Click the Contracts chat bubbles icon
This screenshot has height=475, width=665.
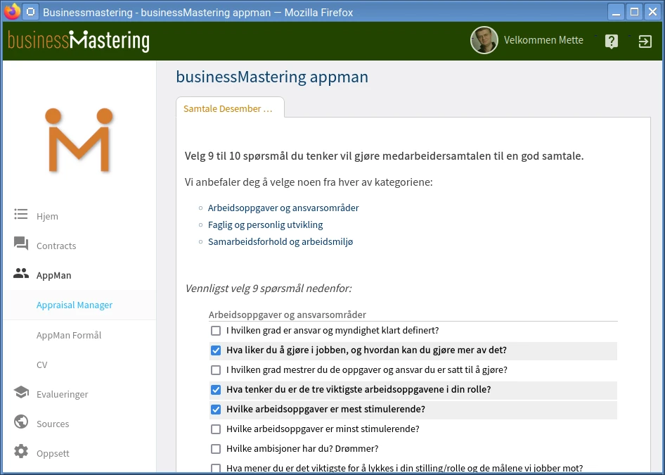click(21, 243)
